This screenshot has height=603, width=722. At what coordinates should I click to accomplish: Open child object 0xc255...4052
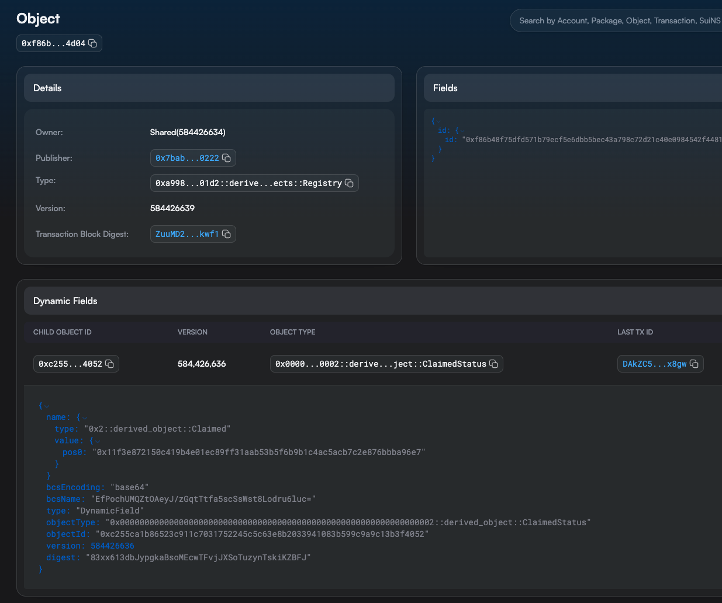pos(70,364)
